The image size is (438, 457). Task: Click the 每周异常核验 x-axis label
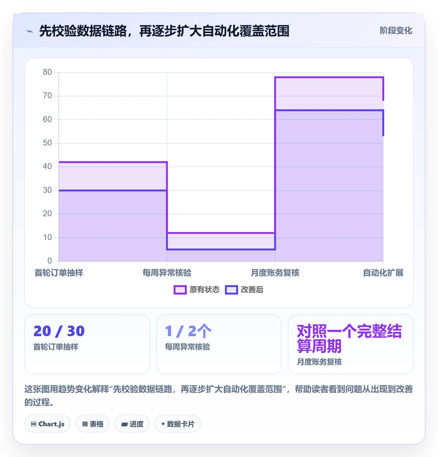click(x=167, y=273)
